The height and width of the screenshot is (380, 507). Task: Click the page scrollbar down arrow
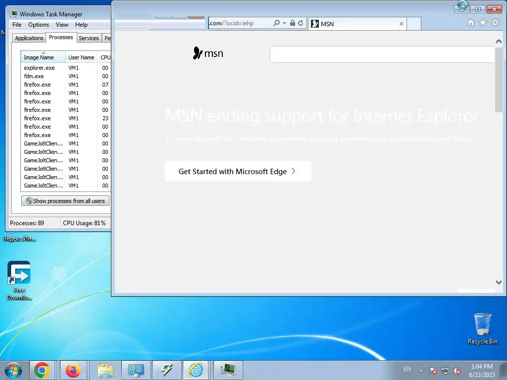click(499, 282)
